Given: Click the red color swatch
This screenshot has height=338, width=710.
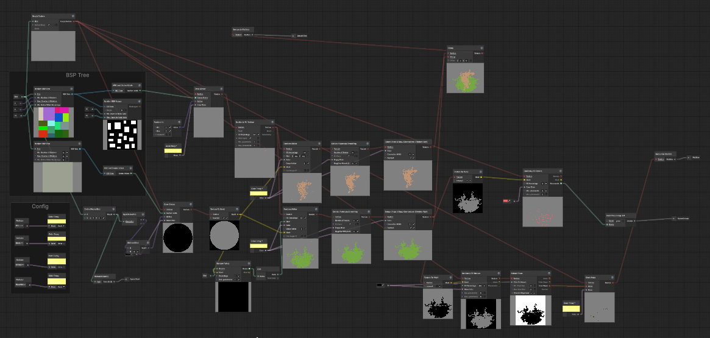Looking at the screenshot, I should pyautogui.click(x=506, y=201).
